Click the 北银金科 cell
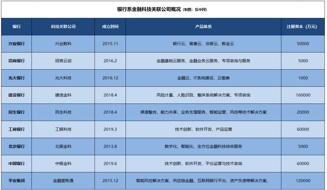This screenshot has height=190, width=327. [x=63, y=147]
